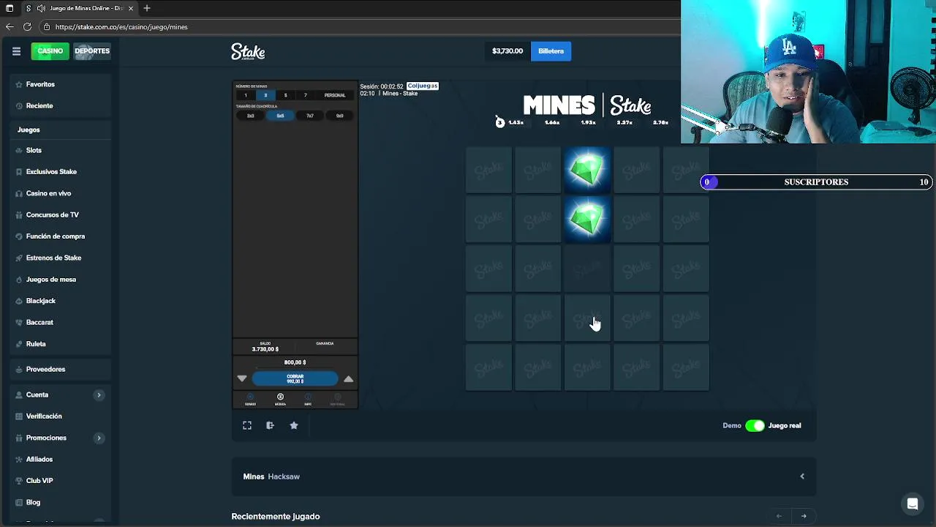
Task: Open the $3,730.00 balance dropdown
Action: tap(507, 51)
